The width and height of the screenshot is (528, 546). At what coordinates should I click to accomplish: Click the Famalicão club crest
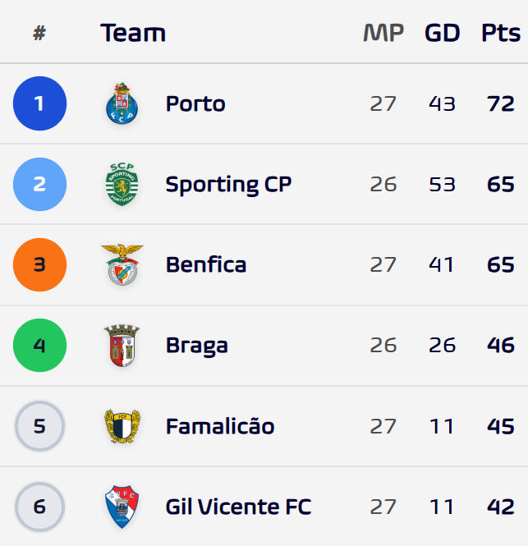click(122, 426)
